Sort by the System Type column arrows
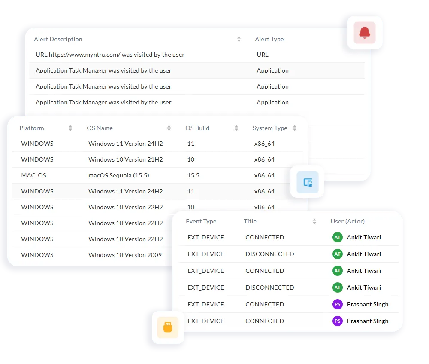Image resolution: width=429 pixels, height=364 pixels. pos(295,128)
